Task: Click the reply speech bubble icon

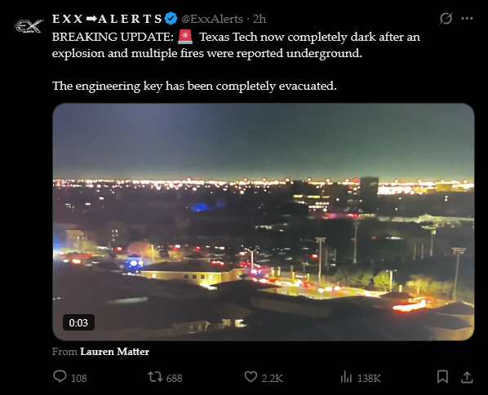Action: click(60, 376)
